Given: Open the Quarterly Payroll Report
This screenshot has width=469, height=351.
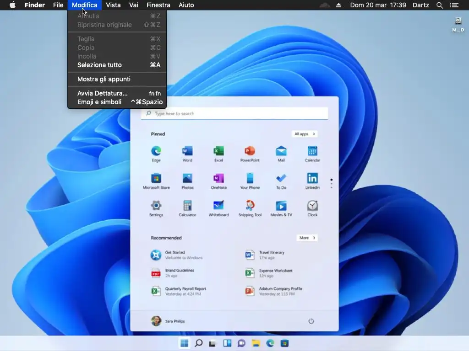Looking at the screenshot, I should (178, 291).
